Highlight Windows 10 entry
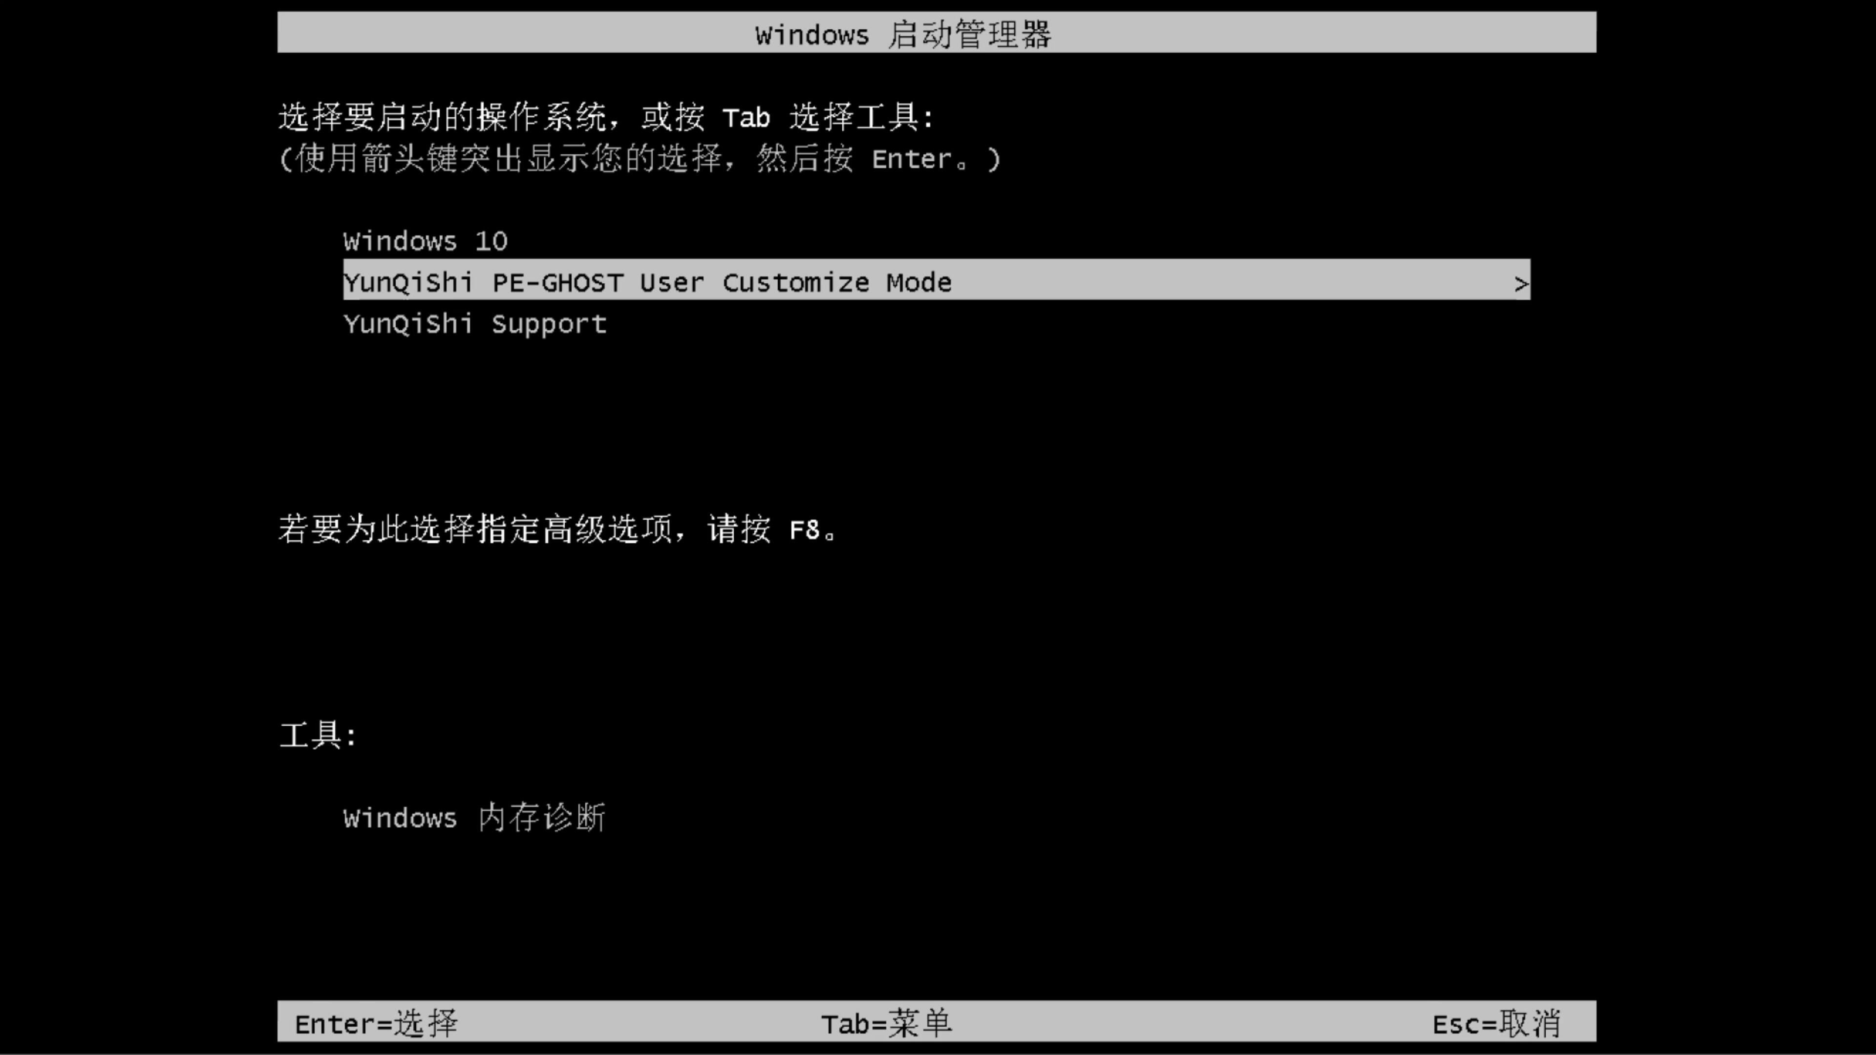The image size is (1876, 1055). [x=424, y=240]
